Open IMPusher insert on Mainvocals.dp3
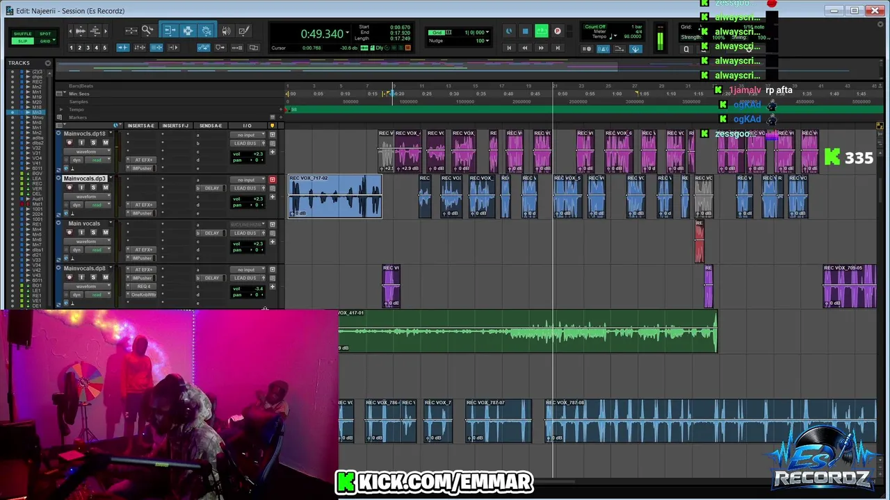 click(141, 213)
